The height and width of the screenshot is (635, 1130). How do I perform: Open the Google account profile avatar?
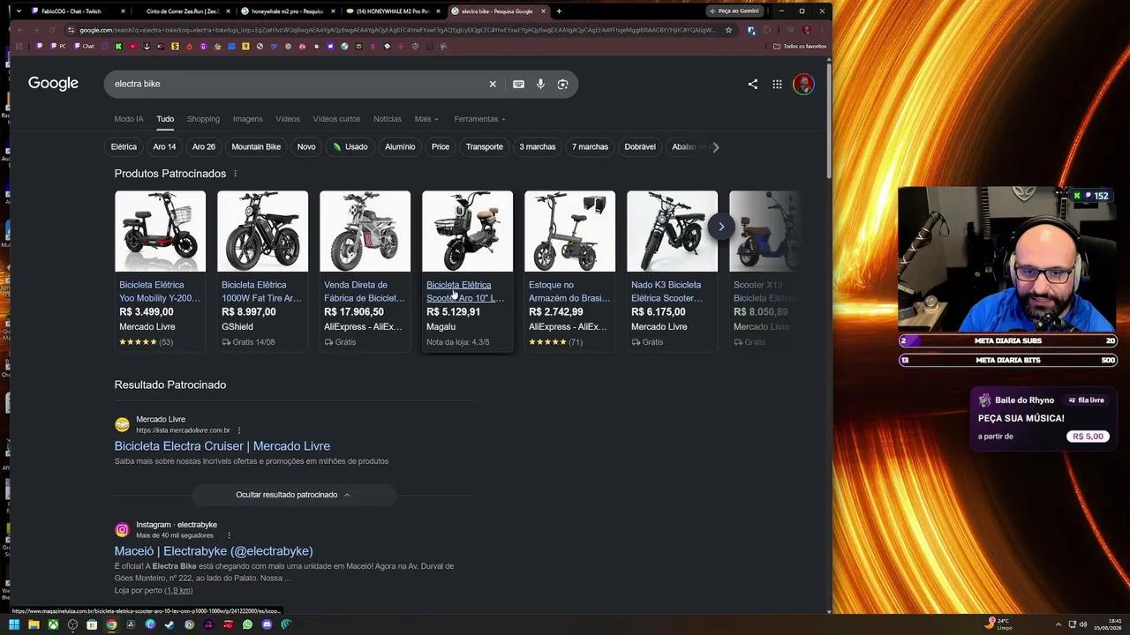[803, 84]
